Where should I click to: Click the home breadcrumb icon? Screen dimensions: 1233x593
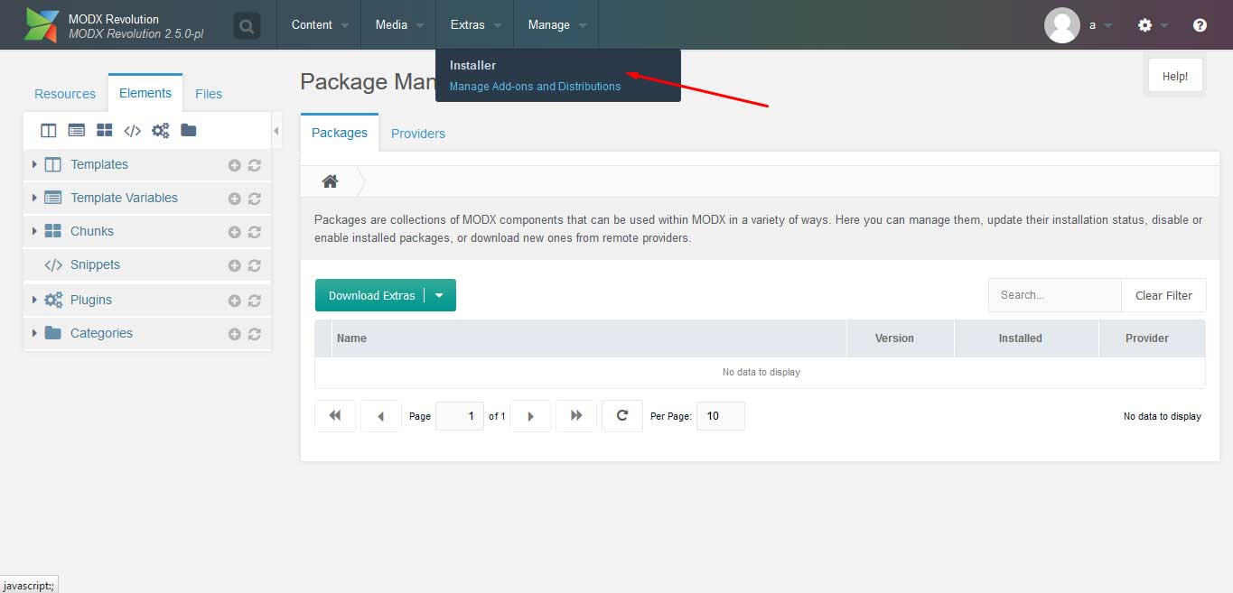[x=330, y=181]
